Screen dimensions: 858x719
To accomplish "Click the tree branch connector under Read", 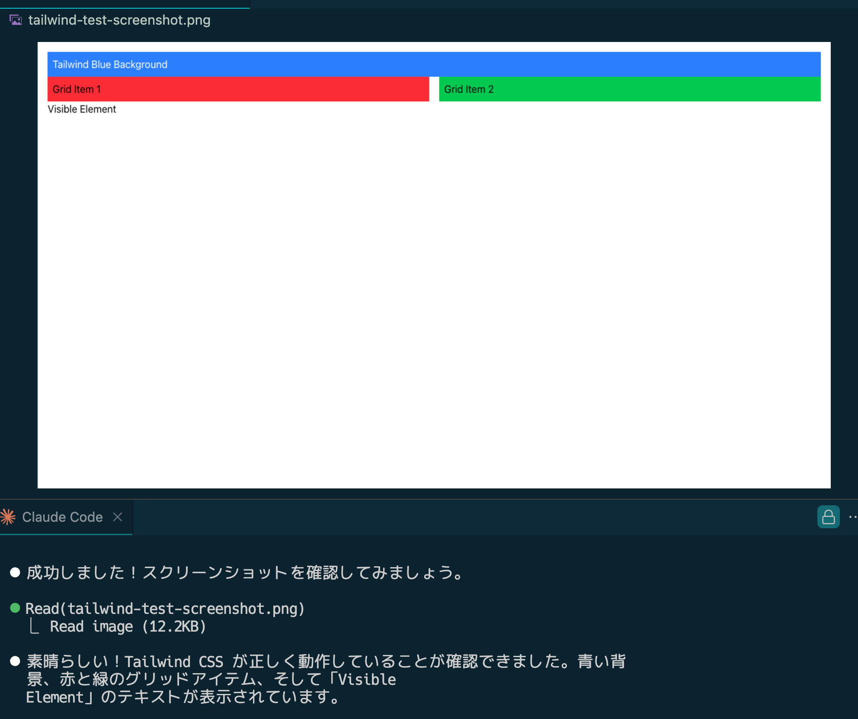I will click(x=34, y=626).
